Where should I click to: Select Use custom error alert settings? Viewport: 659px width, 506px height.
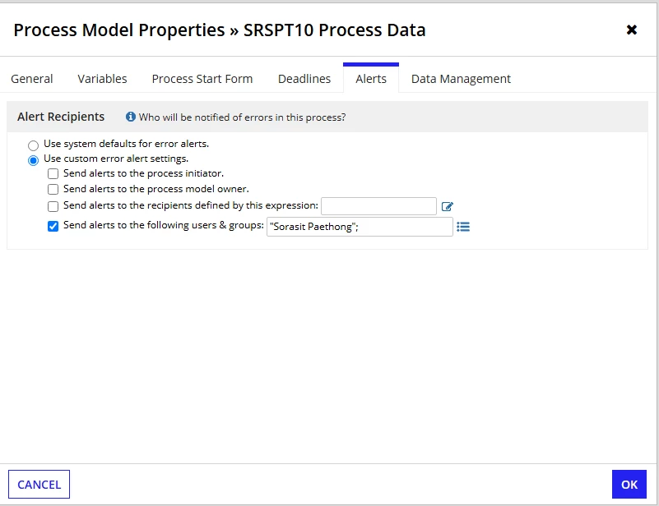(33, 160)
